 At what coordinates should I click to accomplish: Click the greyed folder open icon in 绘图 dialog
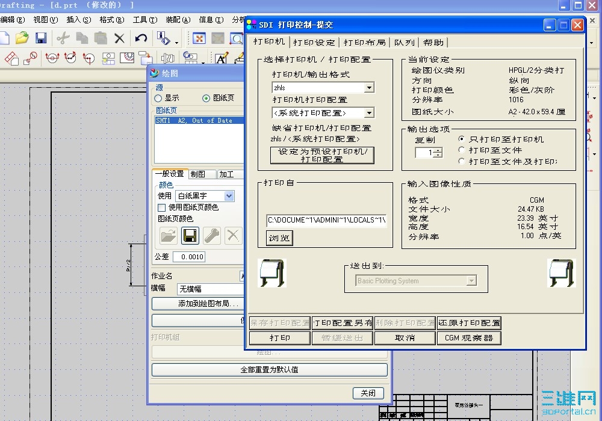169,235
